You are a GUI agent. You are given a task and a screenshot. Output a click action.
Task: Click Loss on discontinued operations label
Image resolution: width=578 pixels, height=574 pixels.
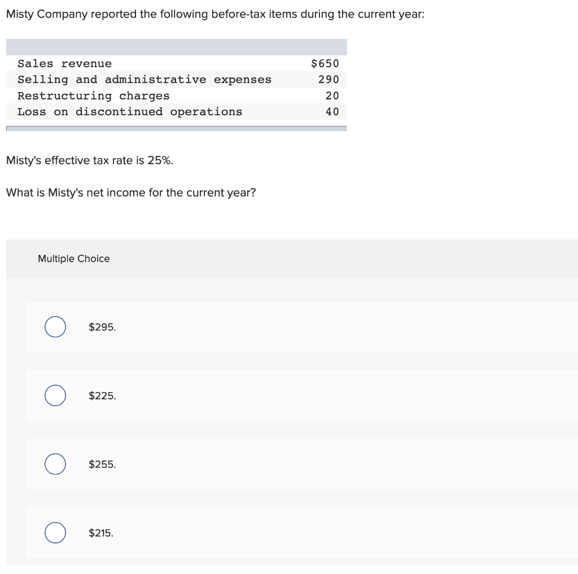pos(130,112)
